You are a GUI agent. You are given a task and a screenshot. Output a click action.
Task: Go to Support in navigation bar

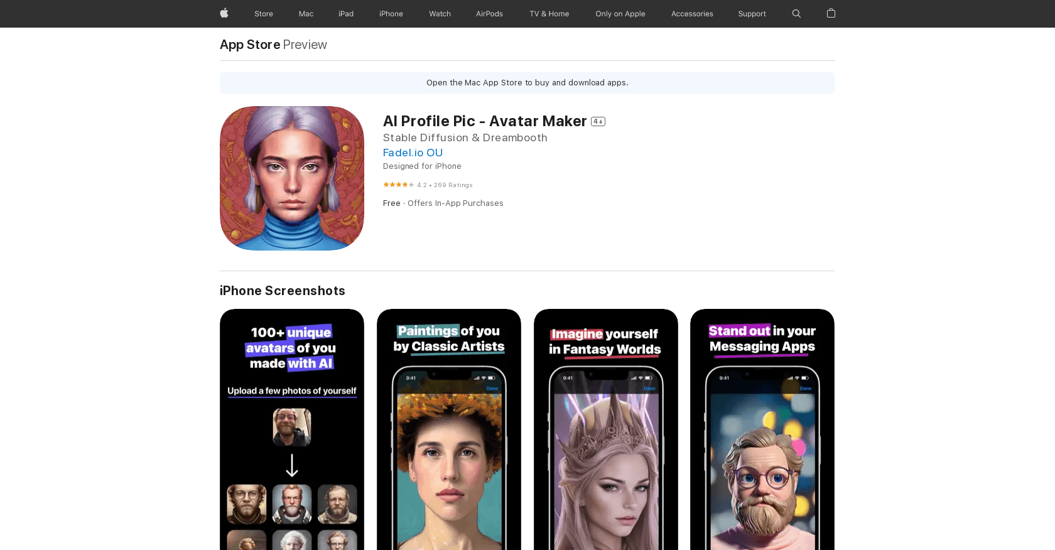point(752,14)
